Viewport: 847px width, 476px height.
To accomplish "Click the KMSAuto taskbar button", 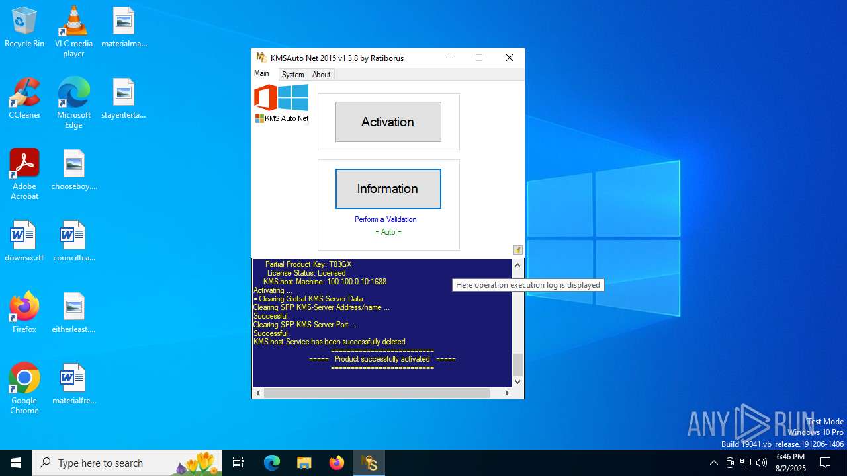I will 369,463.
